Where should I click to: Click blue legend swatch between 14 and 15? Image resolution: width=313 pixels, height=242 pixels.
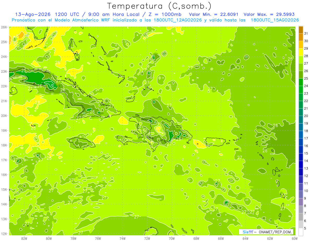click(301, 157)
